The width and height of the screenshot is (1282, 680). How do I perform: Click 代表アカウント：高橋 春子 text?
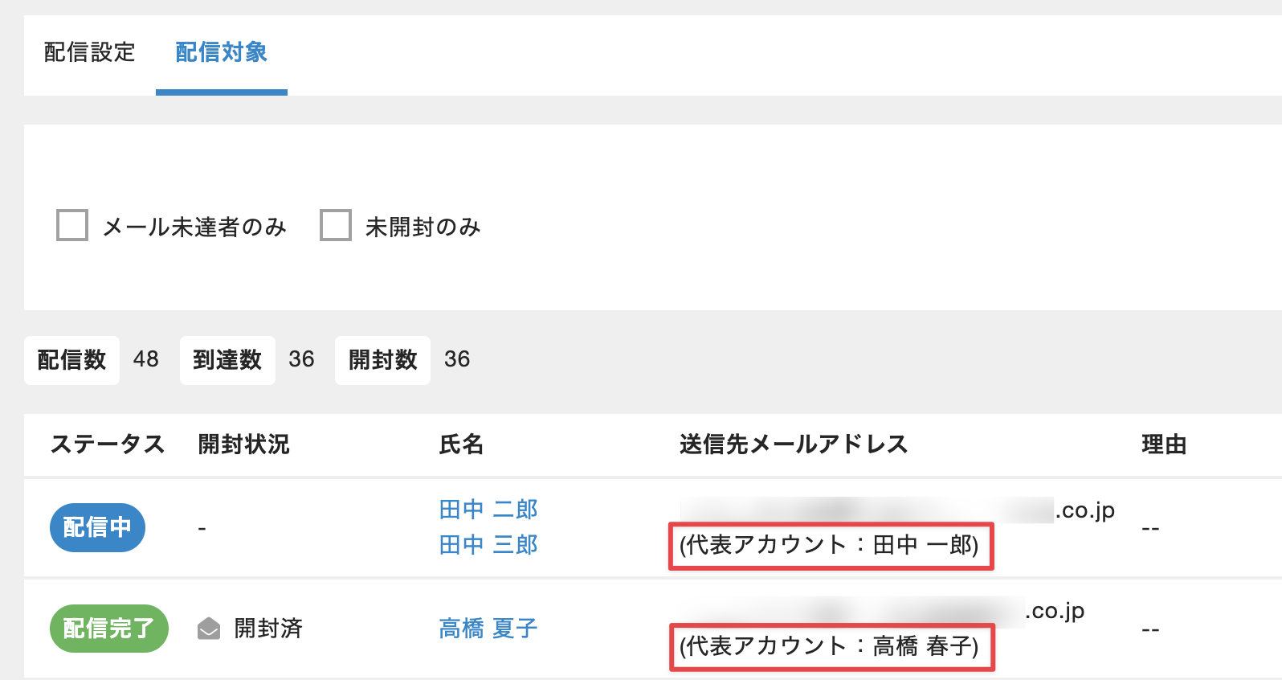point(830,646)
